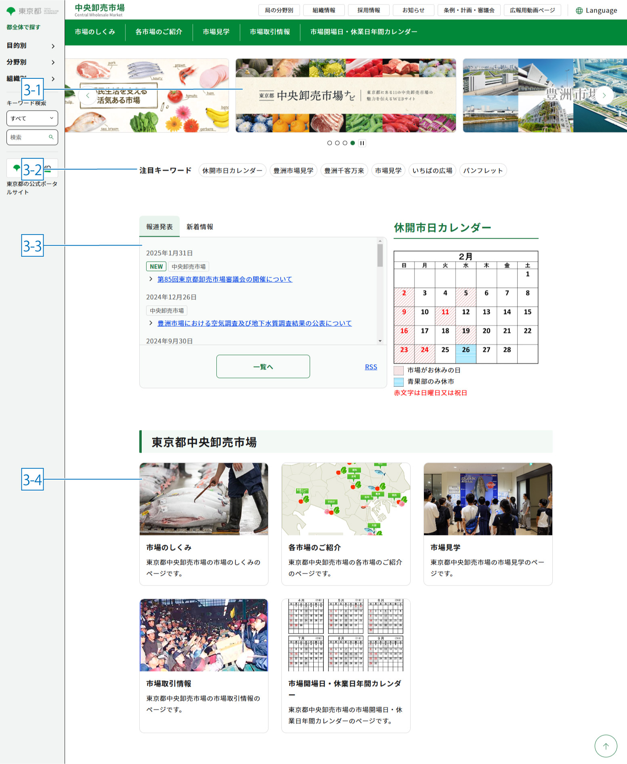Image resolution: width=627 pixels, height=764 pixels.
Task: Open 市場のしくみ in green nav
Action: (x=95, y=32)
